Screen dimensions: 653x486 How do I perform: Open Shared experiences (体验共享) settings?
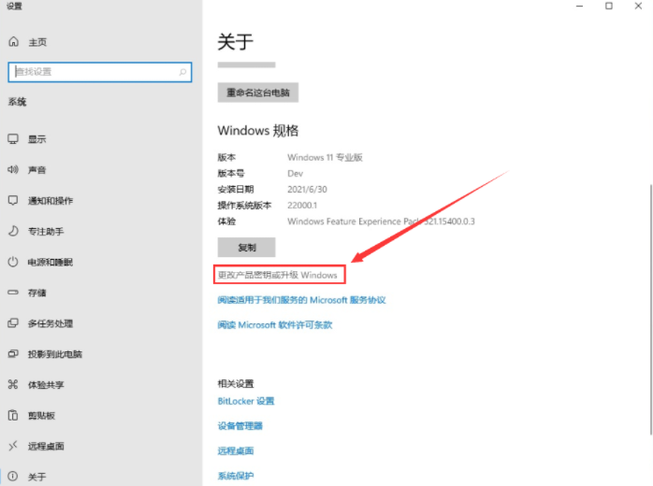tap(45, 384)
